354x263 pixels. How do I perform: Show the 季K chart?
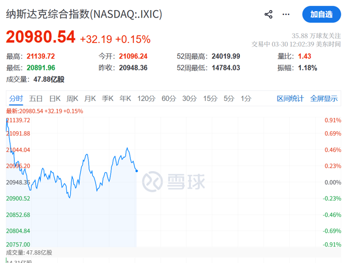point(108,98)
